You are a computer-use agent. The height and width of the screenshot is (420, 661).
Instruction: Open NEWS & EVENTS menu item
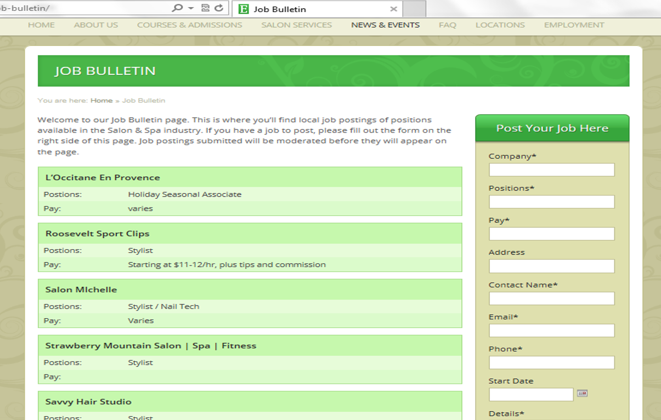[x=385, y=25]
